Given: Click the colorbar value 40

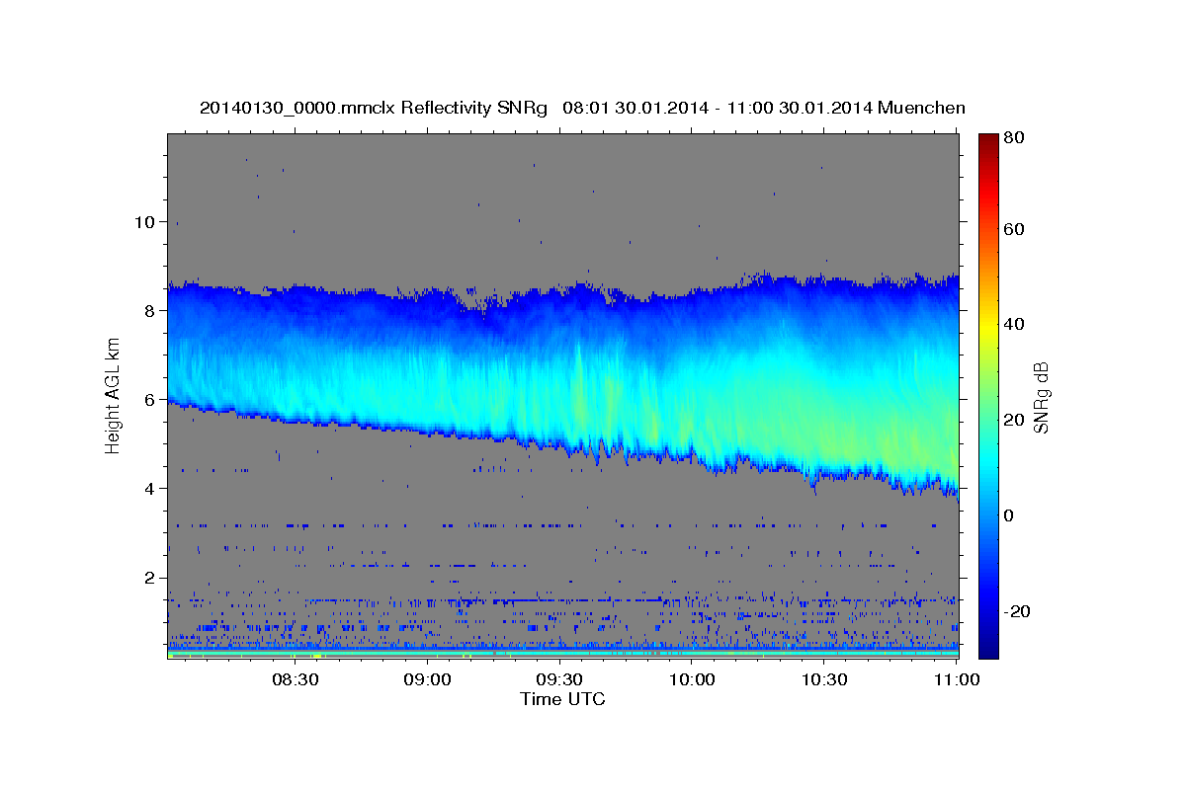Looking at the screenshot, I should 1013,324.
